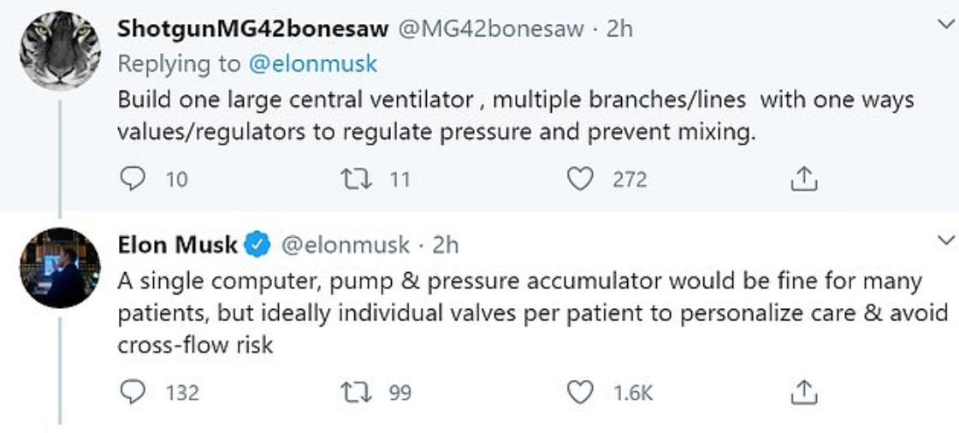Reply to ShotgunMG42bonesaw's tweet

(132, 179)
